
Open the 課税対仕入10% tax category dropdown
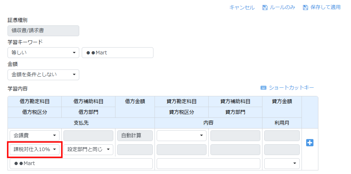coord(34,150)
